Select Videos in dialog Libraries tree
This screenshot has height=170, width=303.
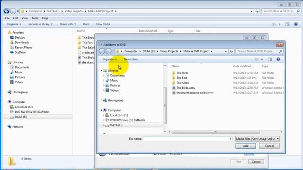tap(114, 90)
